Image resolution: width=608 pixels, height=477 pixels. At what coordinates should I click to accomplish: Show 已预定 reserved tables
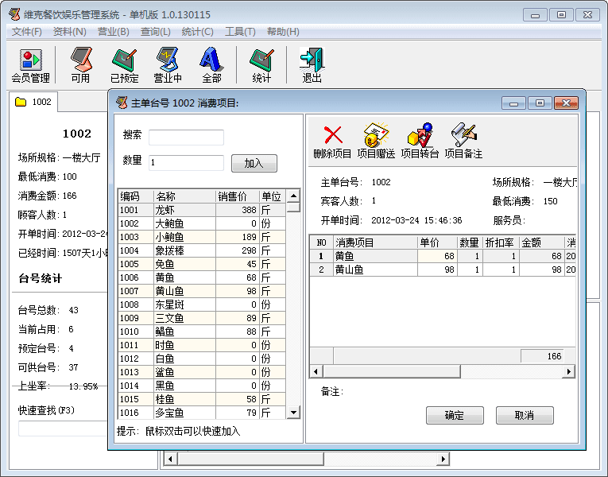click(x=124, y=65)
